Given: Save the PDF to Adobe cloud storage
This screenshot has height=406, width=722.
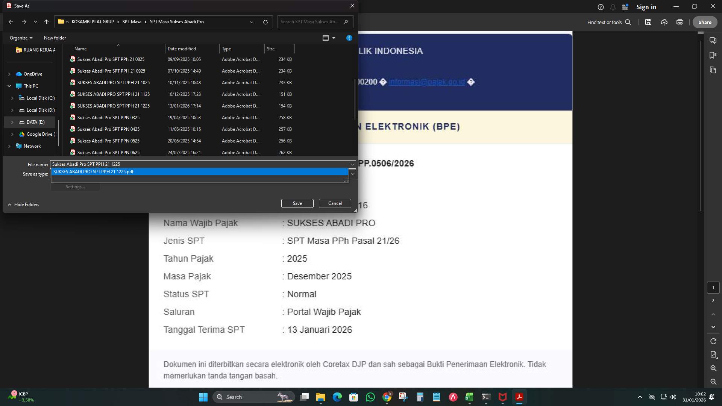Looking at the screenshot, I should 664,22.
